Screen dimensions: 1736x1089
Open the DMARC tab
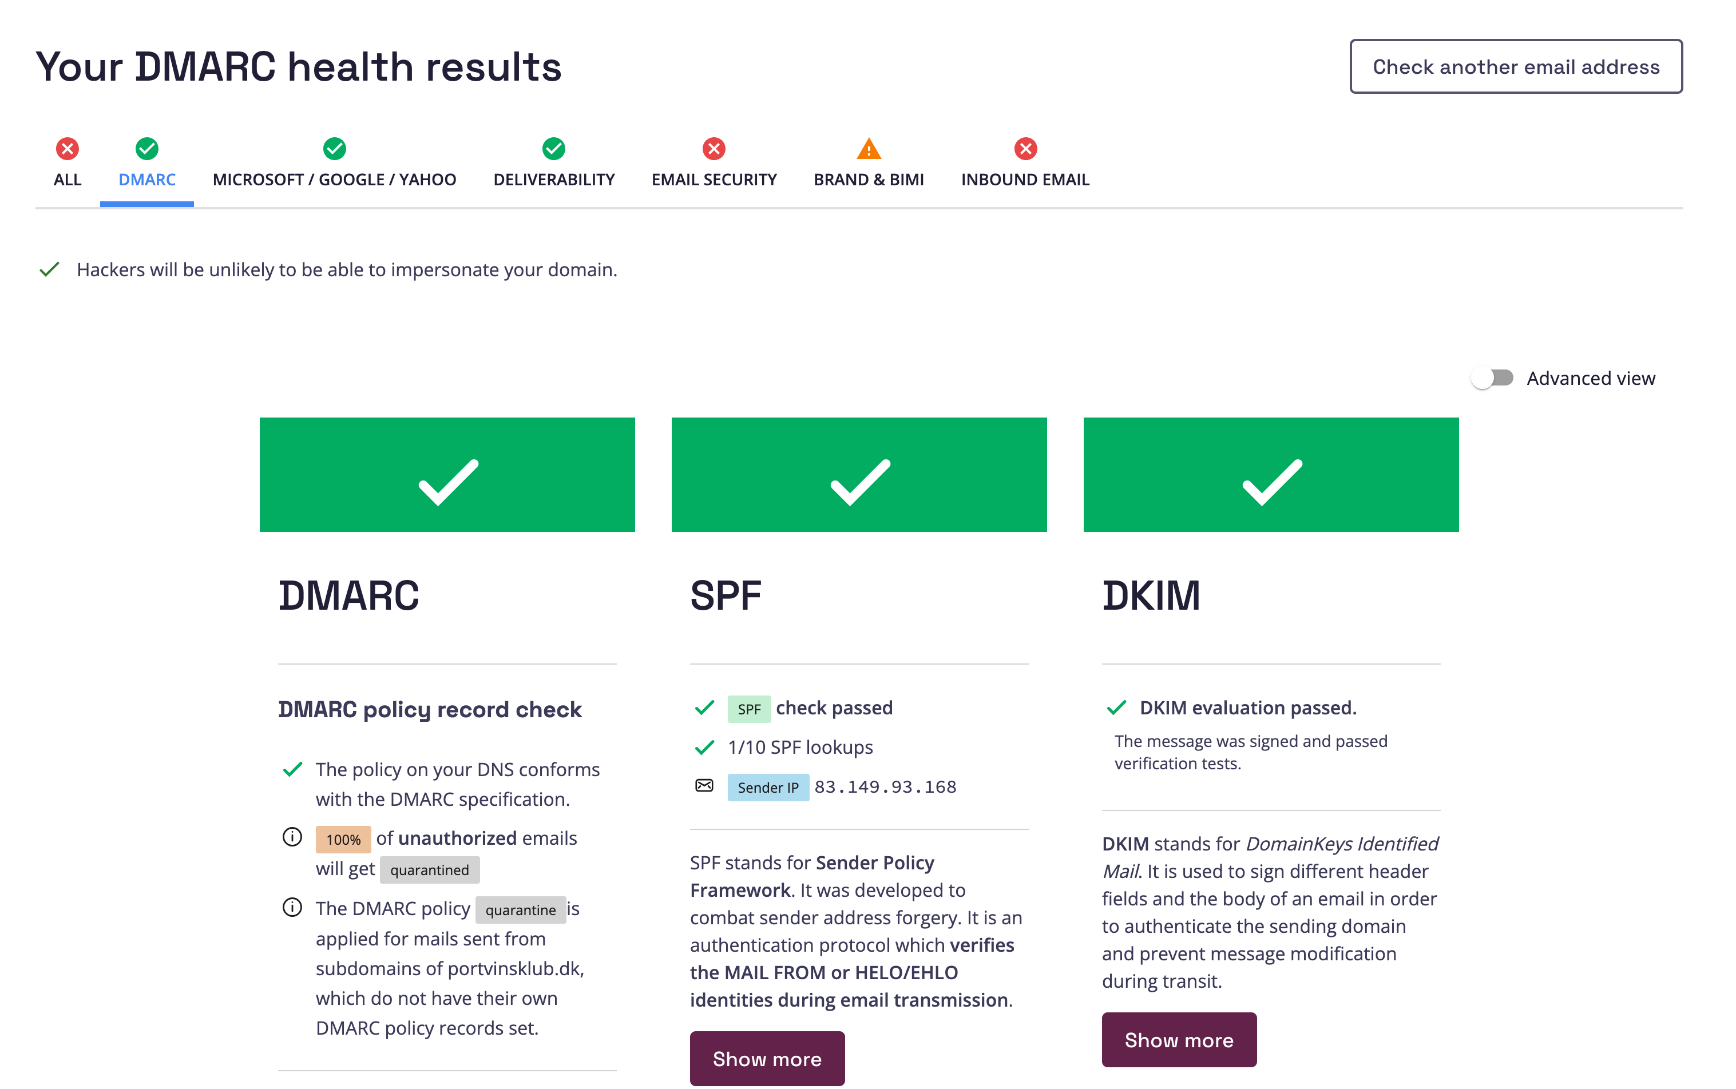click(147, 180)
